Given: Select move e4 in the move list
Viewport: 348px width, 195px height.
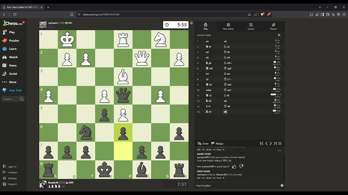Looking at the screenshot, I should click(207, 41).
